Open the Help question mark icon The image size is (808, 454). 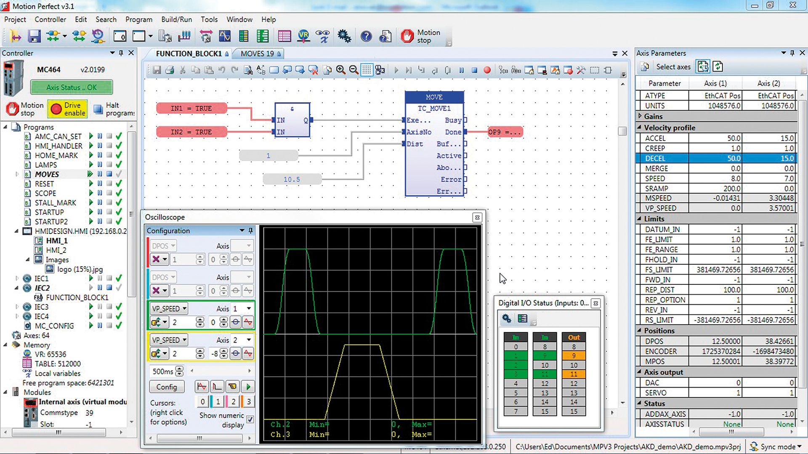point(366,36)
